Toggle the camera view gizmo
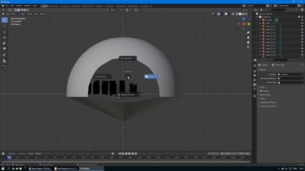This screenshot has height=171, width=305. click(x=248, y=42)
